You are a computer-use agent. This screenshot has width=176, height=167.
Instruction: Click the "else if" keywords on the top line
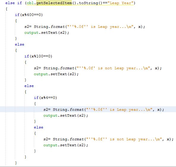coord(14,3)
